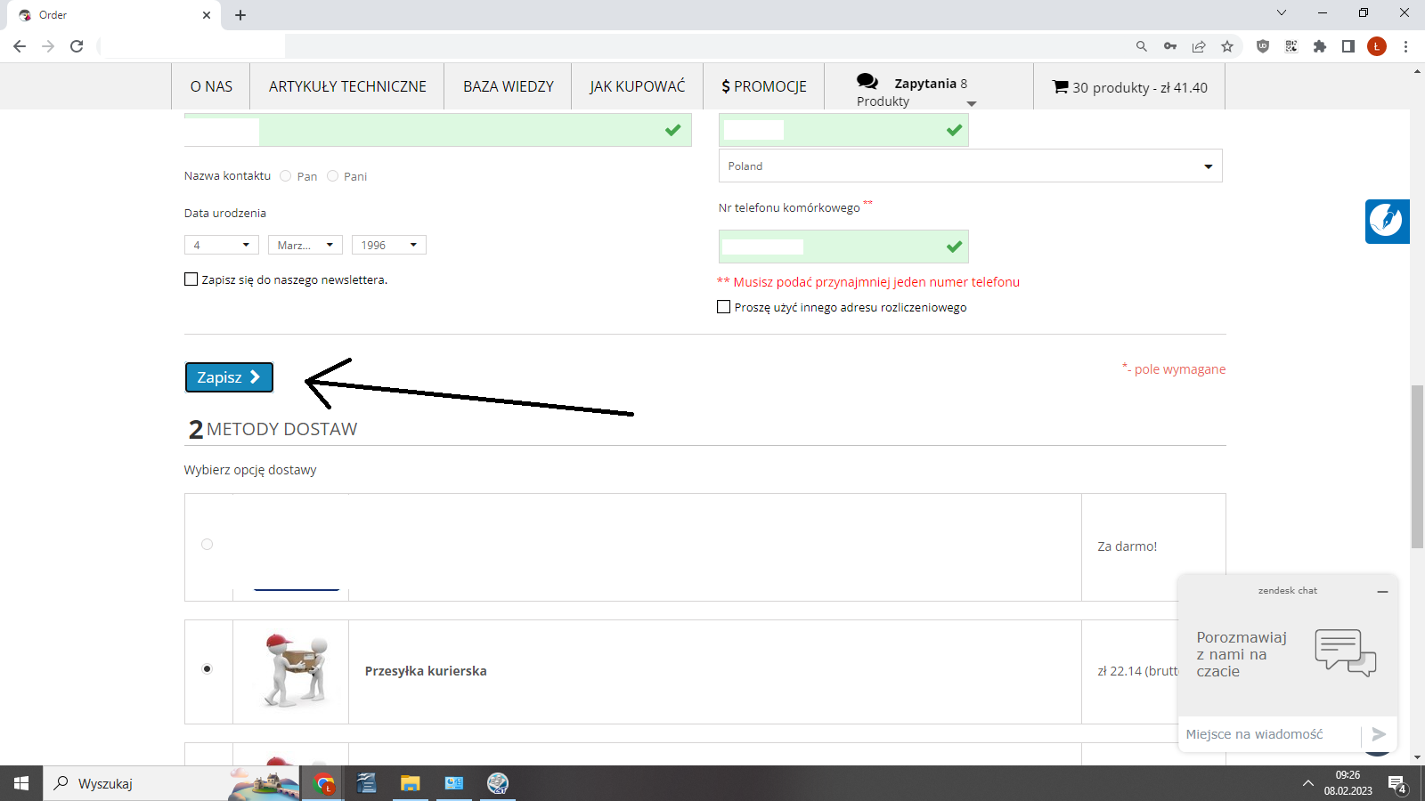Minimize the Zendesk chat widget
The image size is (1425, 801).
(1382, 591)
